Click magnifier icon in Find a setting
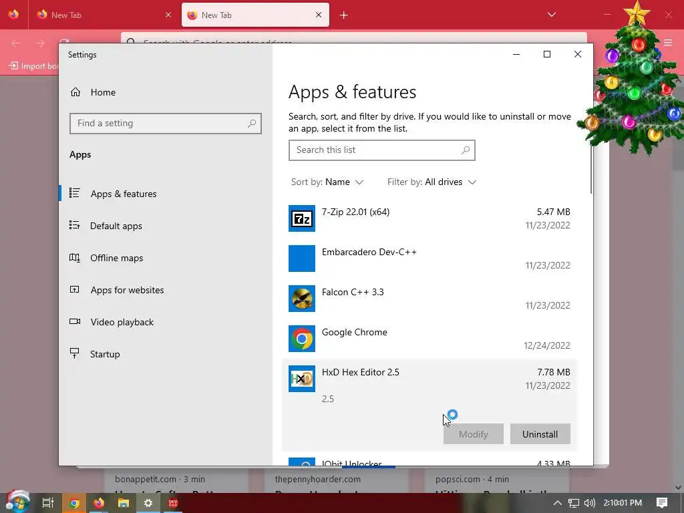This screenshot has height=513, width=684. (x=252, y=124)
